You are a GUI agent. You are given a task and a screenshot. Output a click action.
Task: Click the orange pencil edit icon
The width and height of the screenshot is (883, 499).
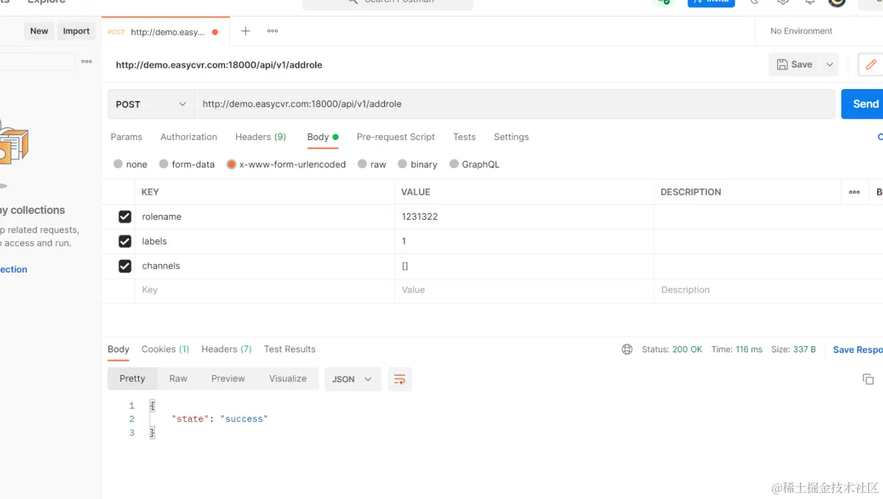[870, 64]
